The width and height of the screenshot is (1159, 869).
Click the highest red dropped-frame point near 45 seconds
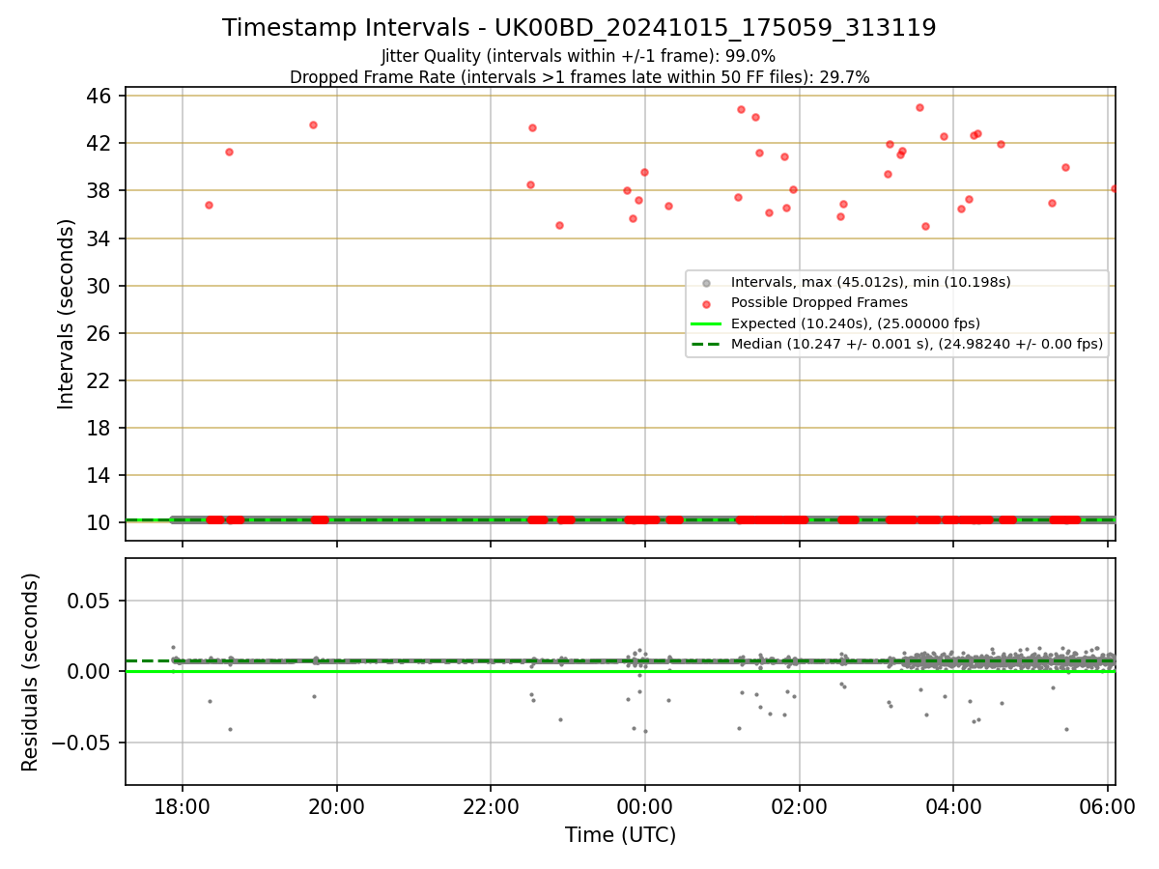click(919, 107)
